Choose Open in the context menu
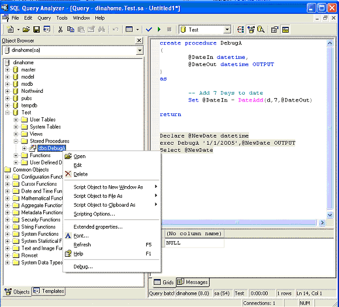The height and width of the screenshot is (307, 339). click(x=112, y=156)
